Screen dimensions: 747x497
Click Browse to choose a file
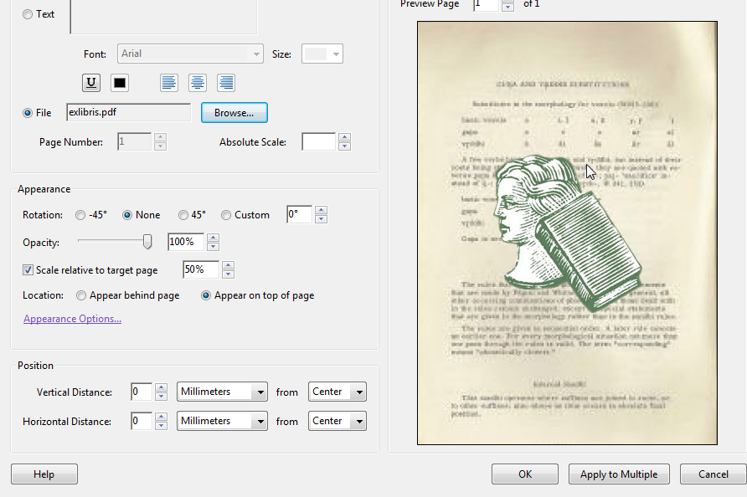tap(234, 113)
